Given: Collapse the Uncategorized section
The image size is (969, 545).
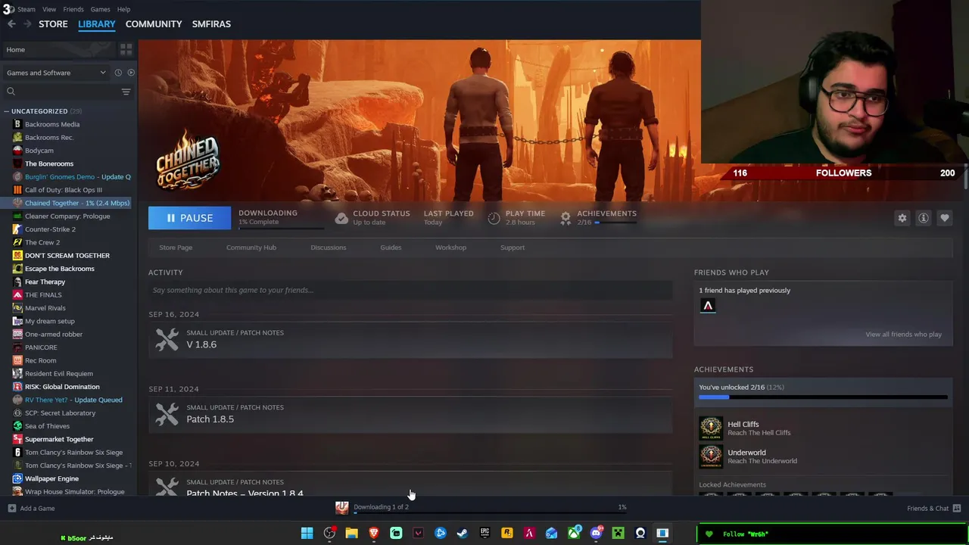Looking at the screenshot, I should [6, 111].
